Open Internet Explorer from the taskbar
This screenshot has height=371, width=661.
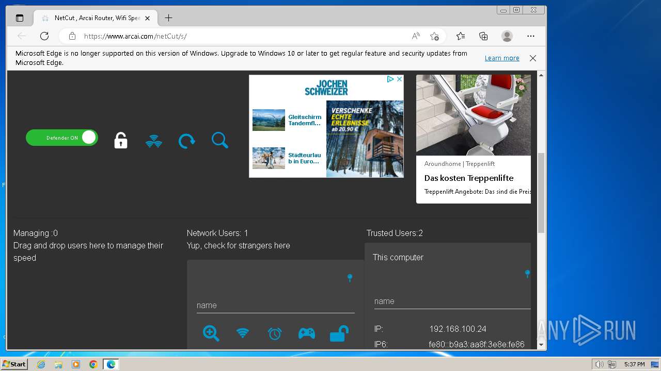coord(41,364)
